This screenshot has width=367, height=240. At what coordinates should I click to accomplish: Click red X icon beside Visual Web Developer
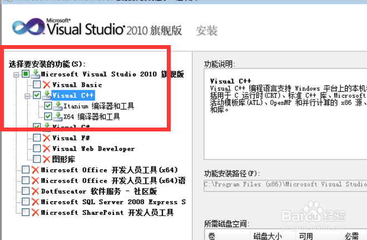coord(47,148)
